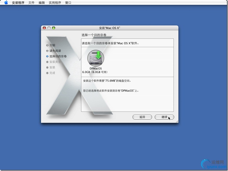Close the installer window with red button
The width and height of the screenshot is (228, 171).
[x=44, y=28]
